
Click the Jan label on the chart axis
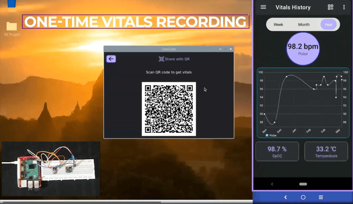294,131
